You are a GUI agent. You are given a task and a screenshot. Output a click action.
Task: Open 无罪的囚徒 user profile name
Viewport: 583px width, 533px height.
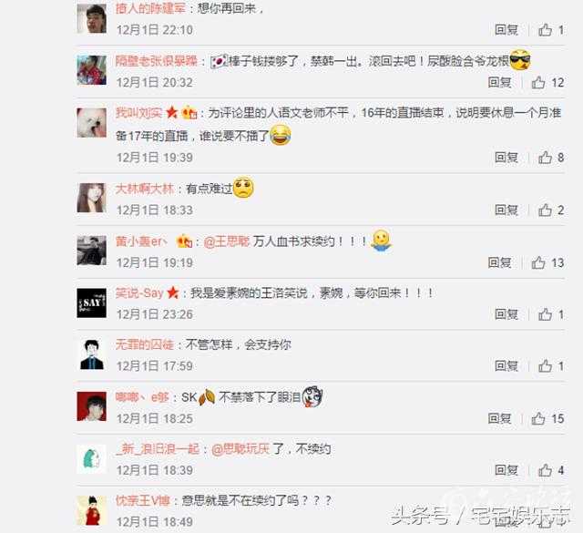145,344
